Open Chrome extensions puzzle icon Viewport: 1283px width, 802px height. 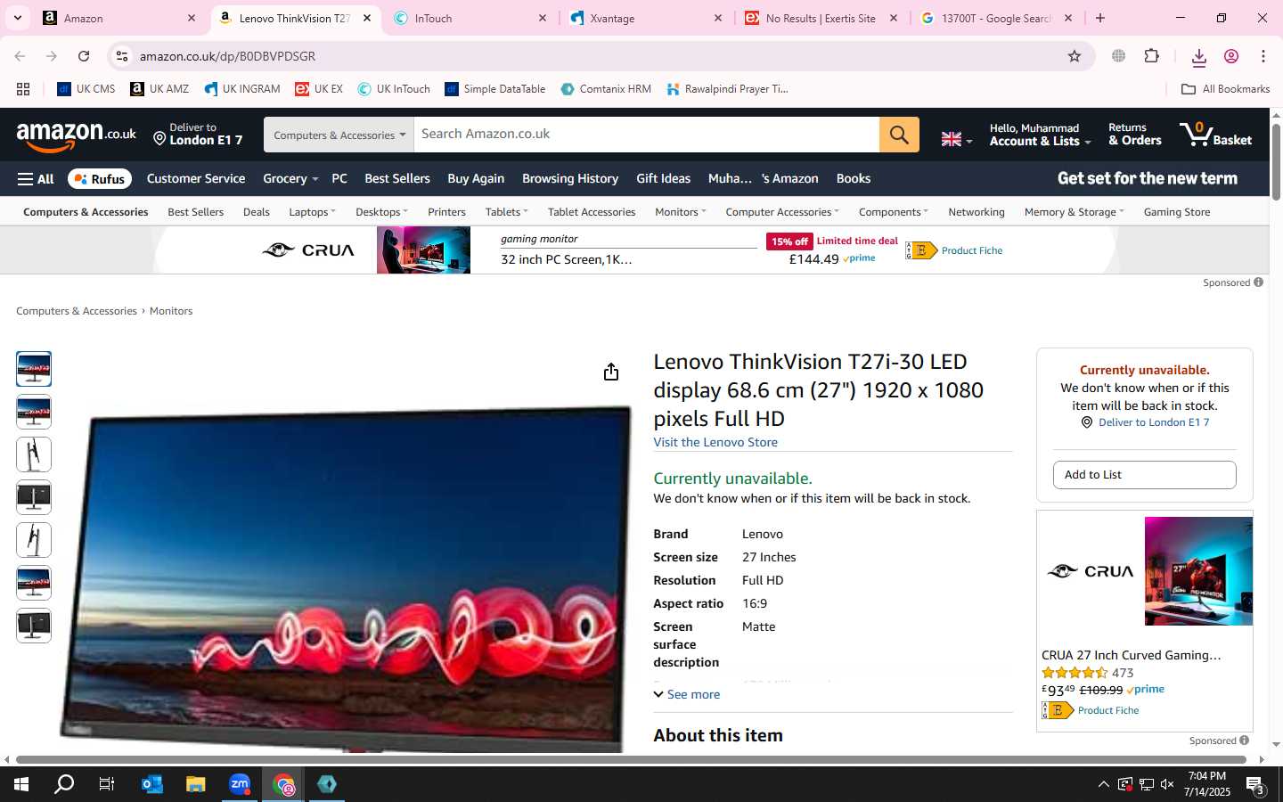(1151, 56)
